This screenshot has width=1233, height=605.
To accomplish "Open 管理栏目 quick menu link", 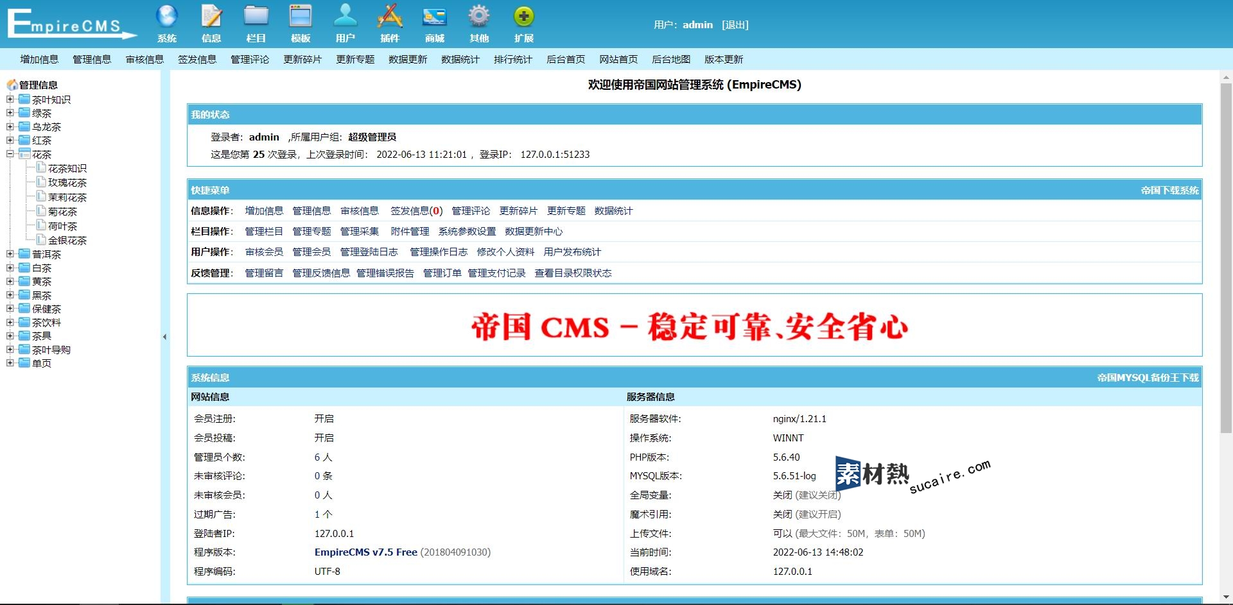I will point(264,232).
